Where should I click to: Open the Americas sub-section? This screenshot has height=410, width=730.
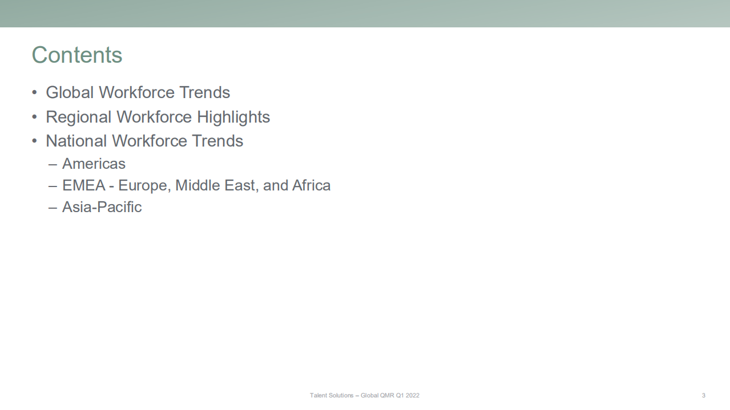coord(94,164)
